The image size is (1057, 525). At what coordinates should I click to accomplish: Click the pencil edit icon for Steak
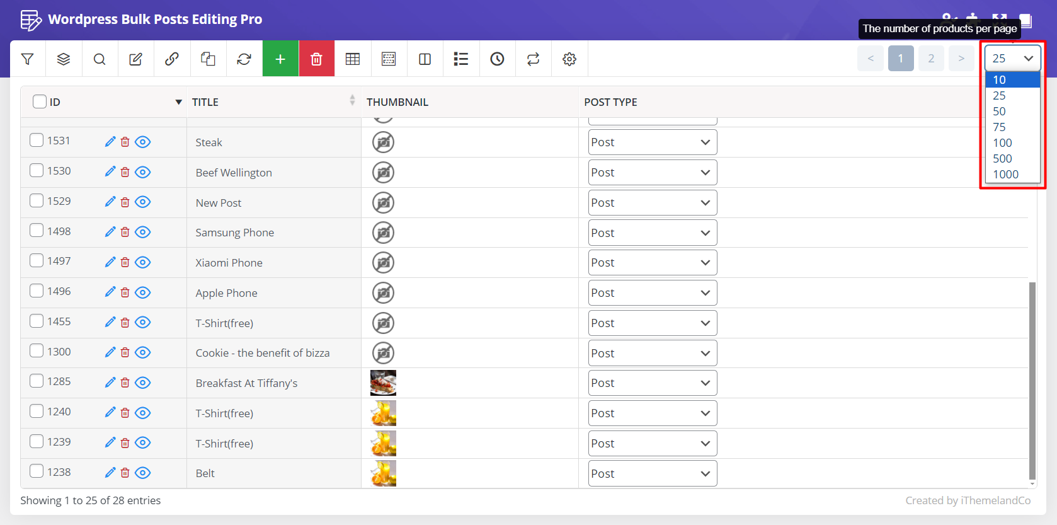[110, 142]
